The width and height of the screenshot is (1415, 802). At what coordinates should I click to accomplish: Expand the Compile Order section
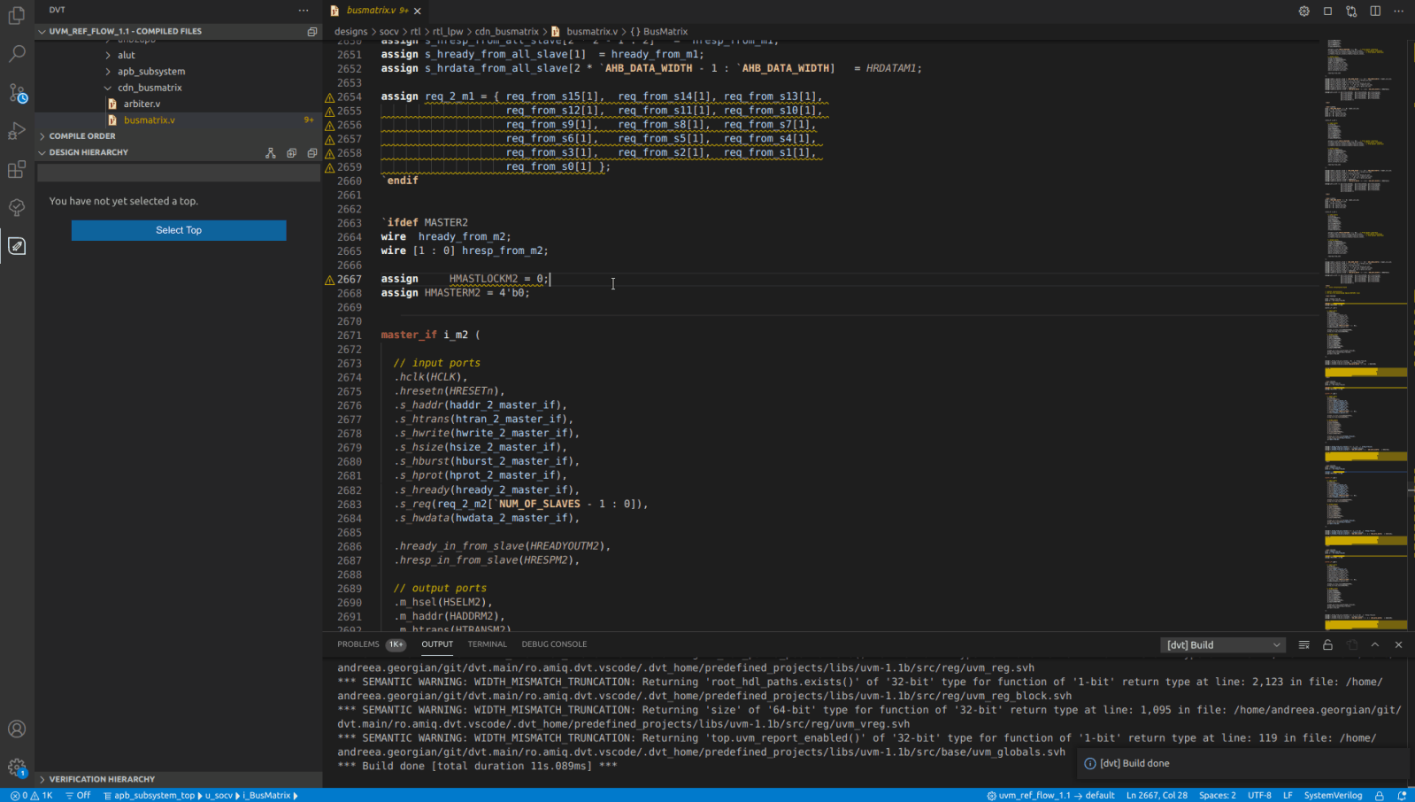click(x=81, y=136)
